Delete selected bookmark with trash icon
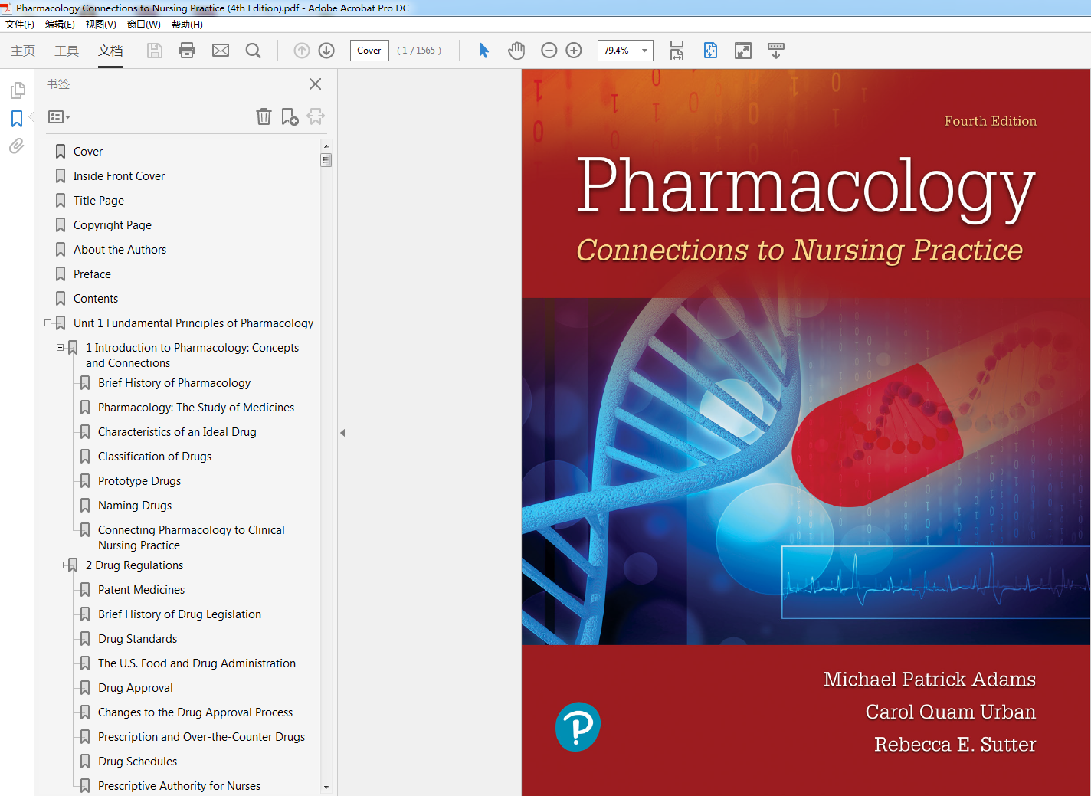Image resolution: width=1091 pixels, height=796 pixels. click(x=264, y=116)
